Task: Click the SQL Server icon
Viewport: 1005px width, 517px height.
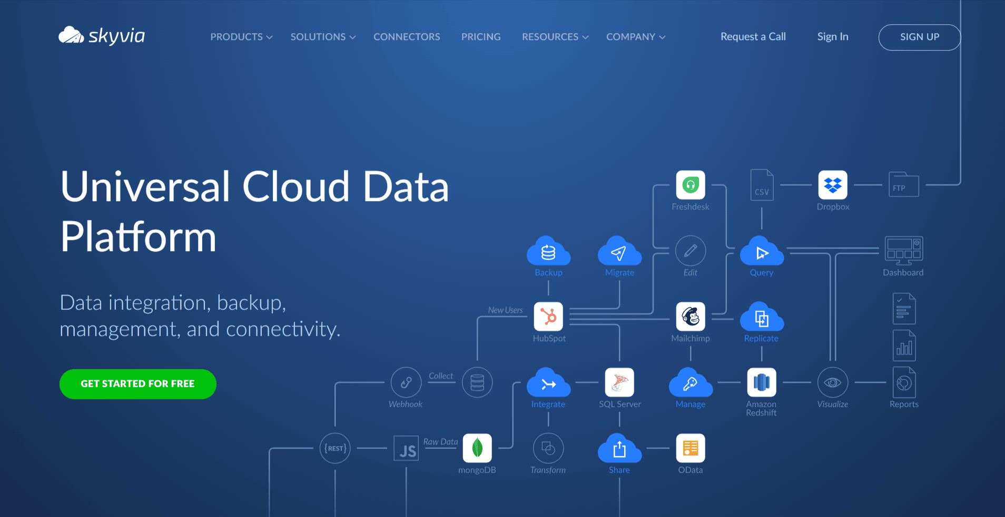Action: [x=619, y=382]
